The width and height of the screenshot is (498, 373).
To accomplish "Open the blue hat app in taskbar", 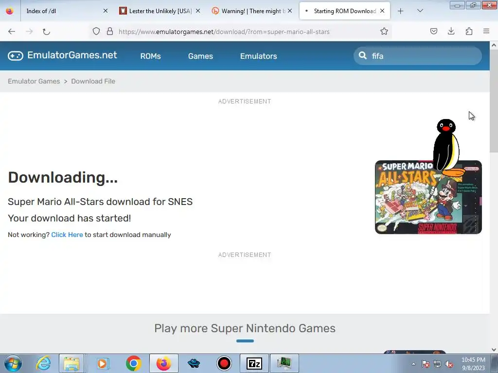I will click(194, 363).
